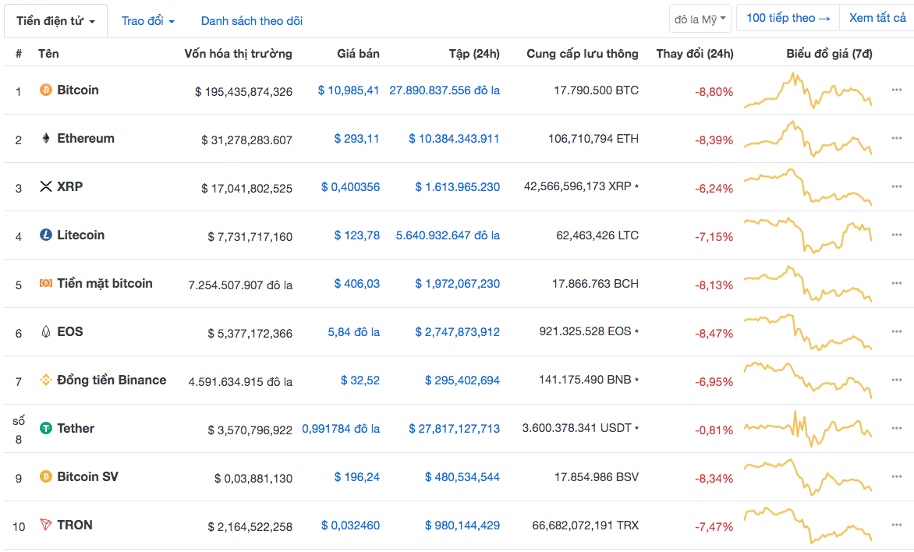Click the Litecoin logo icon
The image size is (914, 552).
point(46,235)
